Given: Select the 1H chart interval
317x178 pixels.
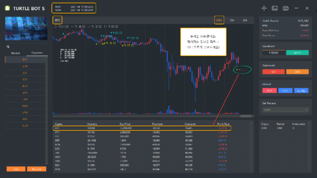Looking at the screenshot, I should (x=232, y=20).
